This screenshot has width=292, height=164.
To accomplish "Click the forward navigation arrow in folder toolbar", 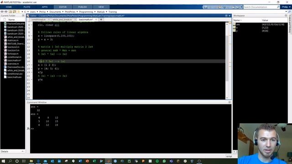I will pyautogui.click(x=6, y=11).
